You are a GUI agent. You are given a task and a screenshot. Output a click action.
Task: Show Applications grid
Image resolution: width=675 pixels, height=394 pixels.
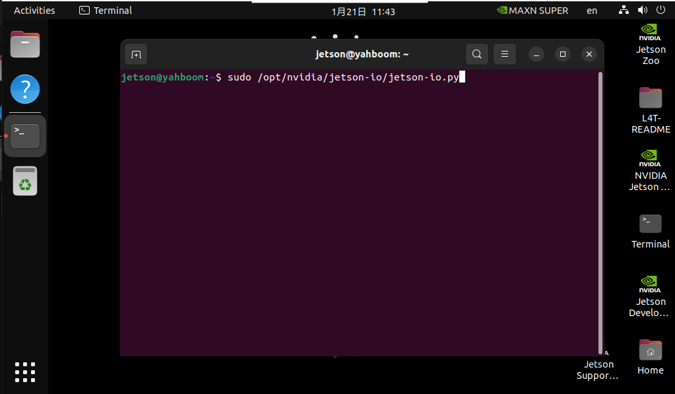pos(25,372)
